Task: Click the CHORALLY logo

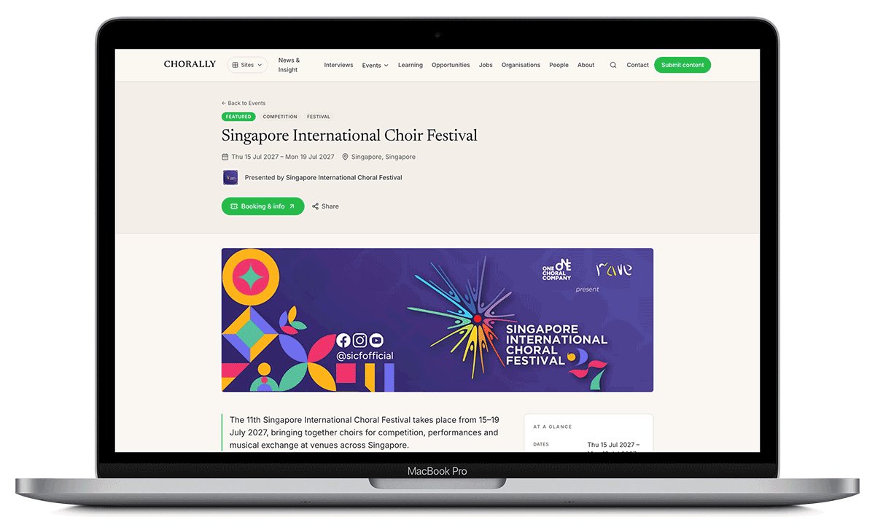Action: (190, 64)
